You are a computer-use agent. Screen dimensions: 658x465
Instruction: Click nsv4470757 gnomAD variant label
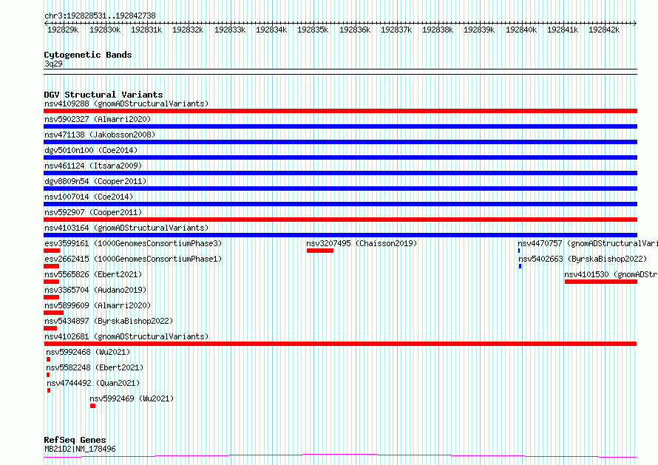[x=588, y=243]
